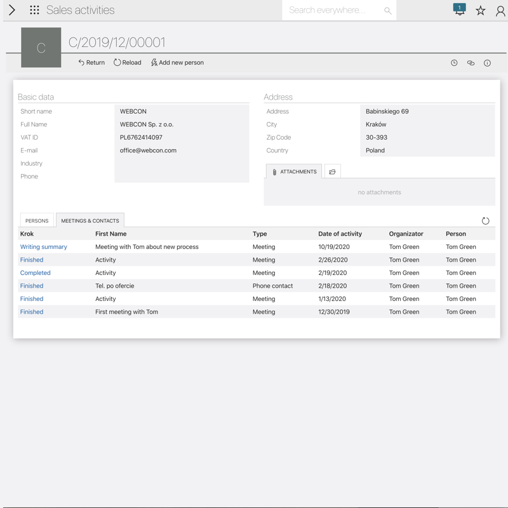The height and width of the screenshot is (508, 508).
Task: Click the favorites star icon
Action: pyautogui.click(x=481, y=10)
